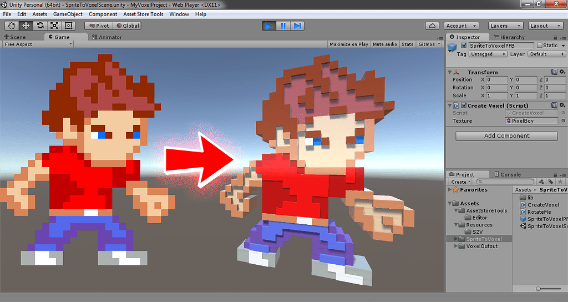Image resolution: width=568 pixels, height=302 pixels.
Task: Open the GameObject menu
Action: click(x=68, y=14)
